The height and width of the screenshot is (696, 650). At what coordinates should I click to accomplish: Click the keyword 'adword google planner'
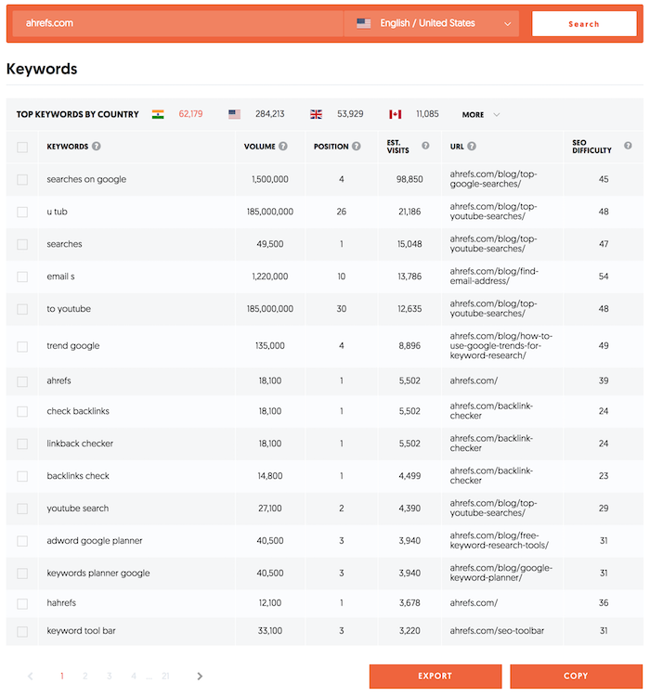[95, 541]
